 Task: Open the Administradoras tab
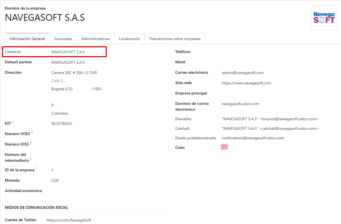[96, 39]
